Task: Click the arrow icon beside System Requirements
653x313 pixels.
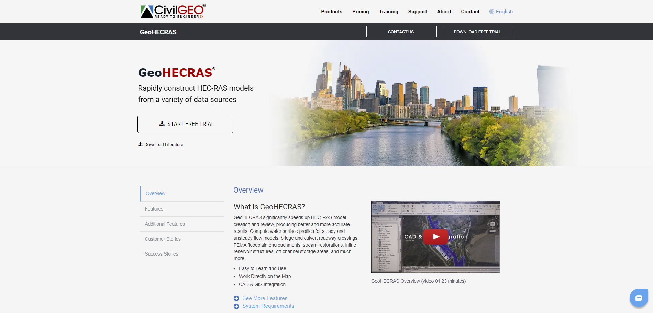Action: (x=236, y=306)
